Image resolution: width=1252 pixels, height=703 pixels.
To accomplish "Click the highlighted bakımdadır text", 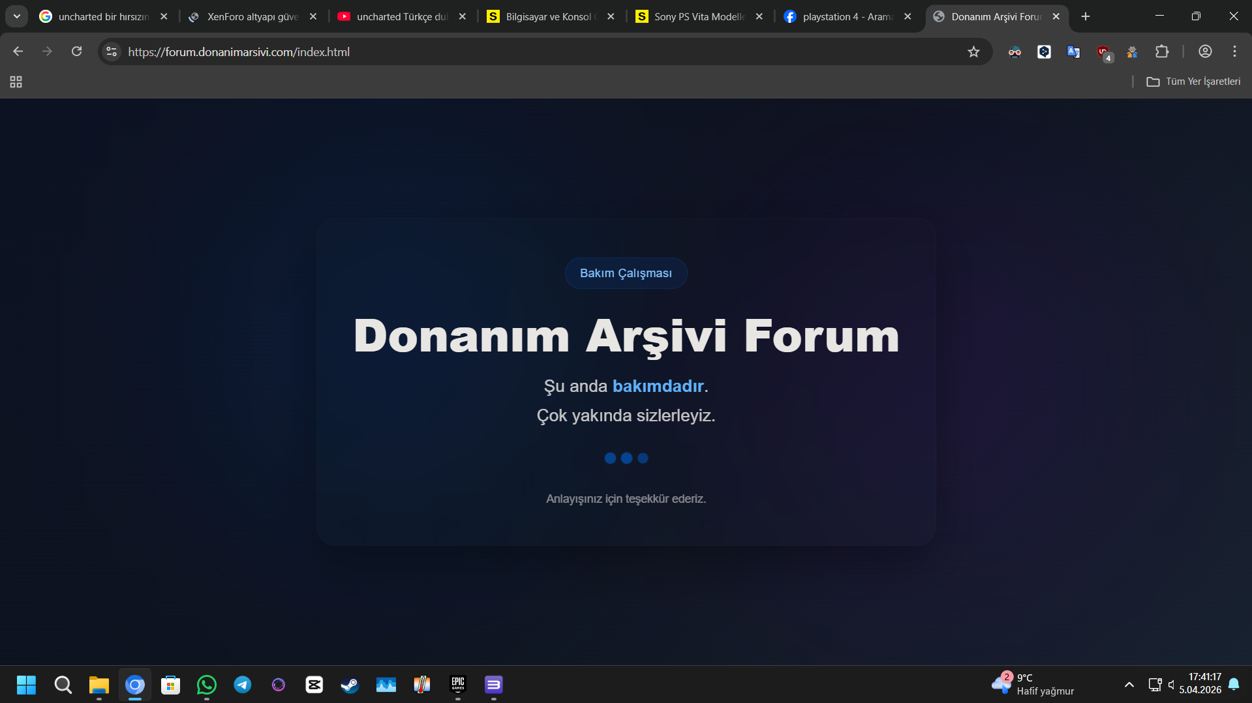I will pyautogui.click(x=658, y=386).
